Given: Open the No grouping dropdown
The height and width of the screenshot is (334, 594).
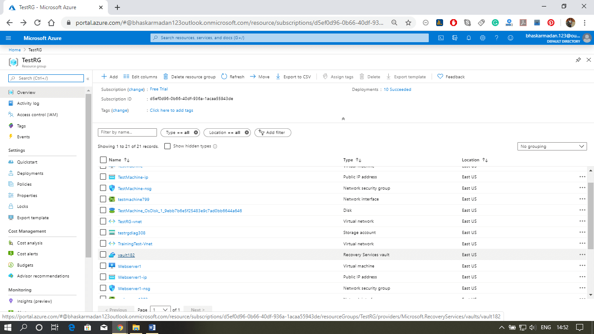Looking at the screenshot, I should click(x=552, y=146).
